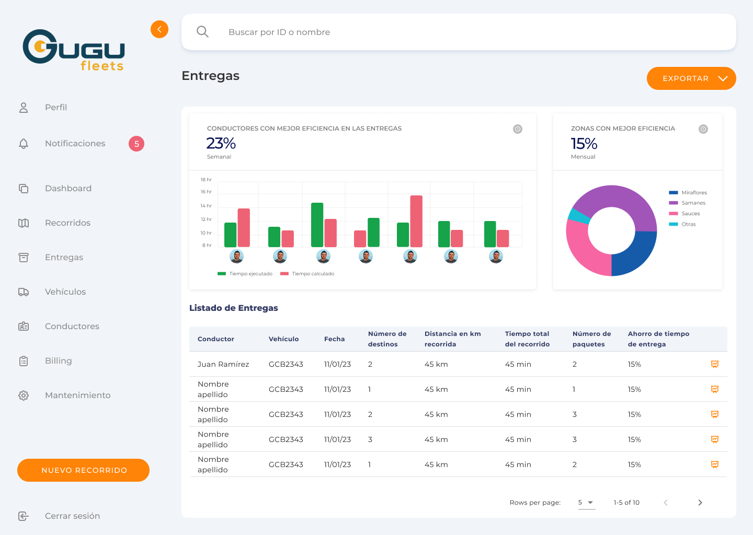Click the Recorridos map icon

click(x=24, y=223)
